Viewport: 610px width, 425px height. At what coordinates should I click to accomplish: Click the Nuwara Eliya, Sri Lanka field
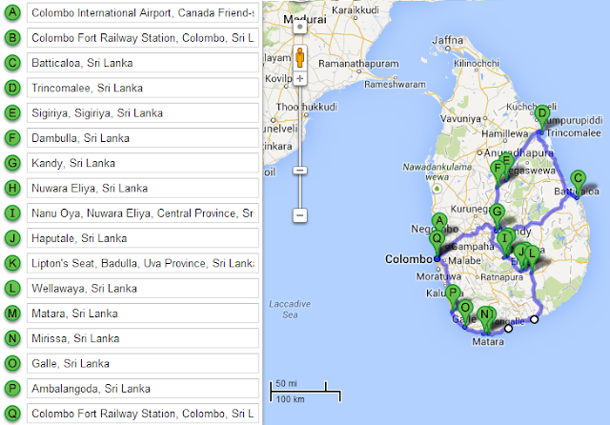tap(143, 188)
